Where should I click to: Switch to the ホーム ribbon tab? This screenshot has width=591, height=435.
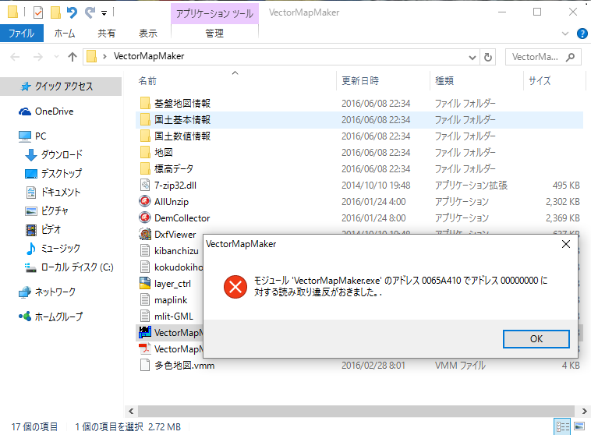tap(65, 34)
